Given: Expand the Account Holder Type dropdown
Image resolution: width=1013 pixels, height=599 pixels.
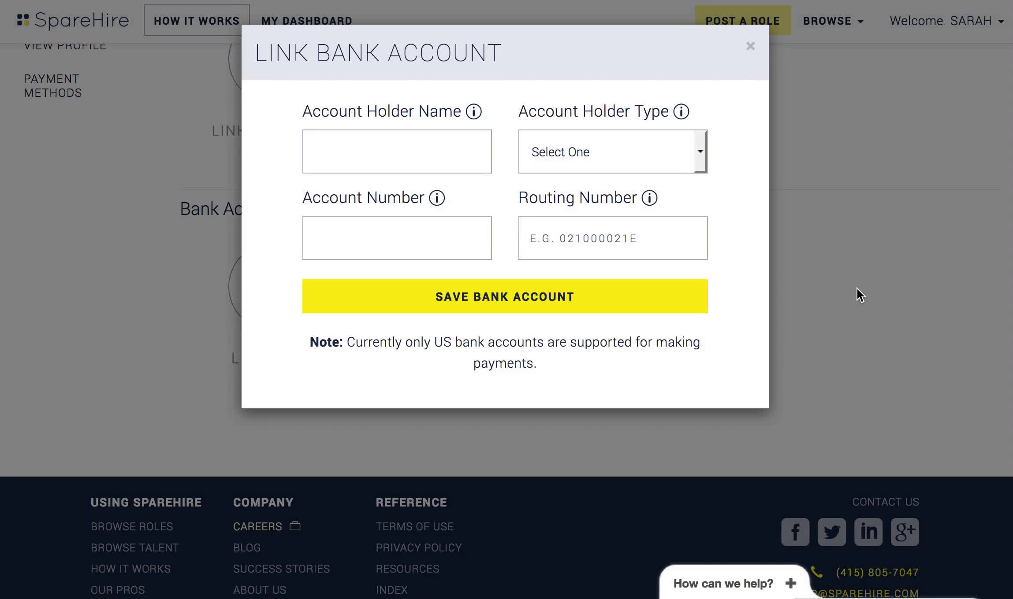Looking at the screenshot, I should coord(613,151).
